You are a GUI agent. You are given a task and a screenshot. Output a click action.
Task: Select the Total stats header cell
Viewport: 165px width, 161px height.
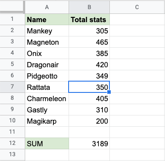pyautogui.click(x=89, y=20)
